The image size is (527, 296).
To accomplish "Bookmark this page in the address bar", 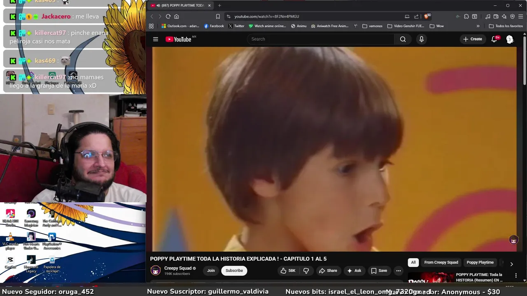I will (x=218, y=16).
